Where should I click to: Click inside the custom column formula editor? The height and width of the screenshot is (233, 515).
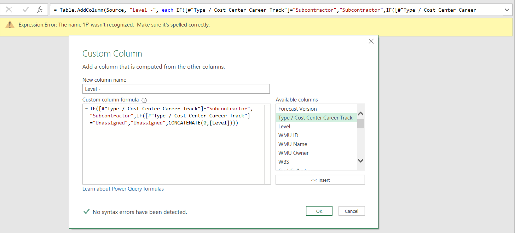click(x=176, y=144)
